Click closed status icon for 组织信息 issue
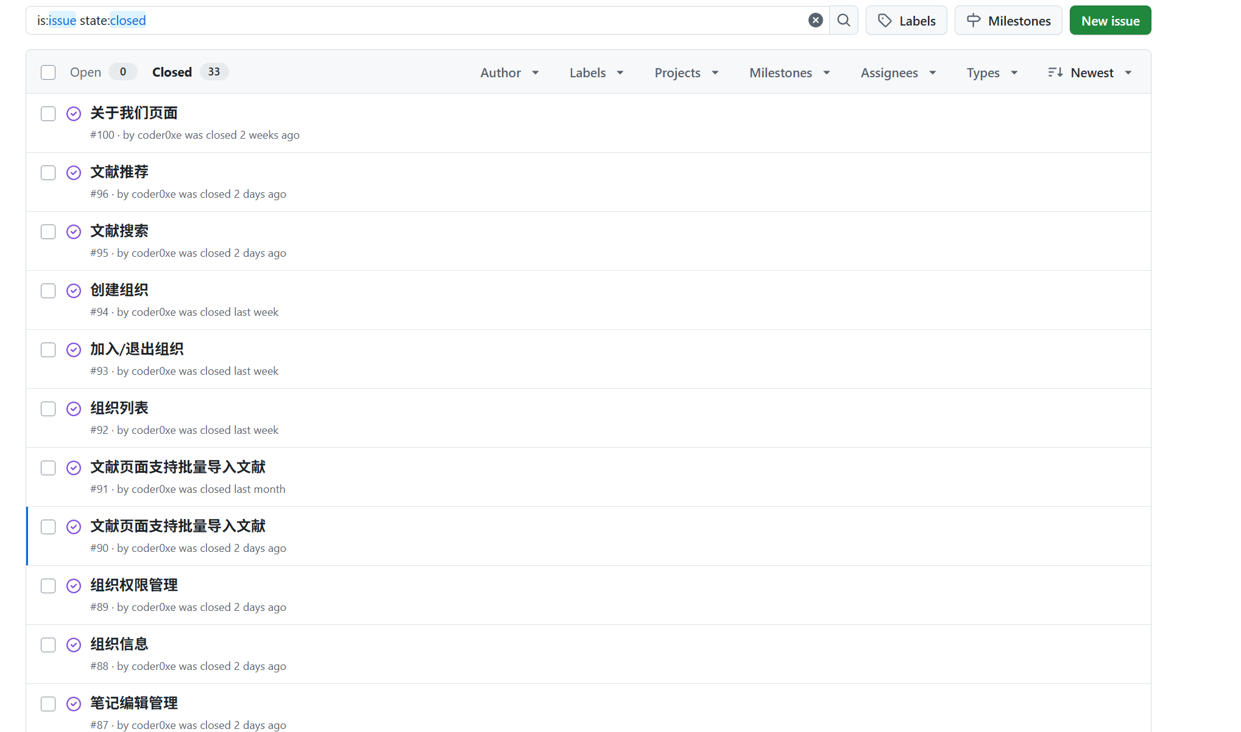1241x732 pixels. point(74,645)
